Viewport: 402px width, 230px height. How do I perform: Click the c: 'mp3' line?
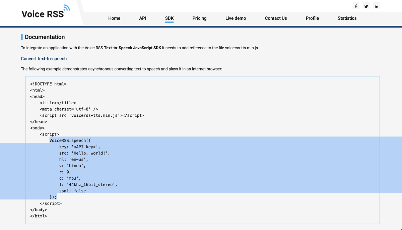(70, 178)
